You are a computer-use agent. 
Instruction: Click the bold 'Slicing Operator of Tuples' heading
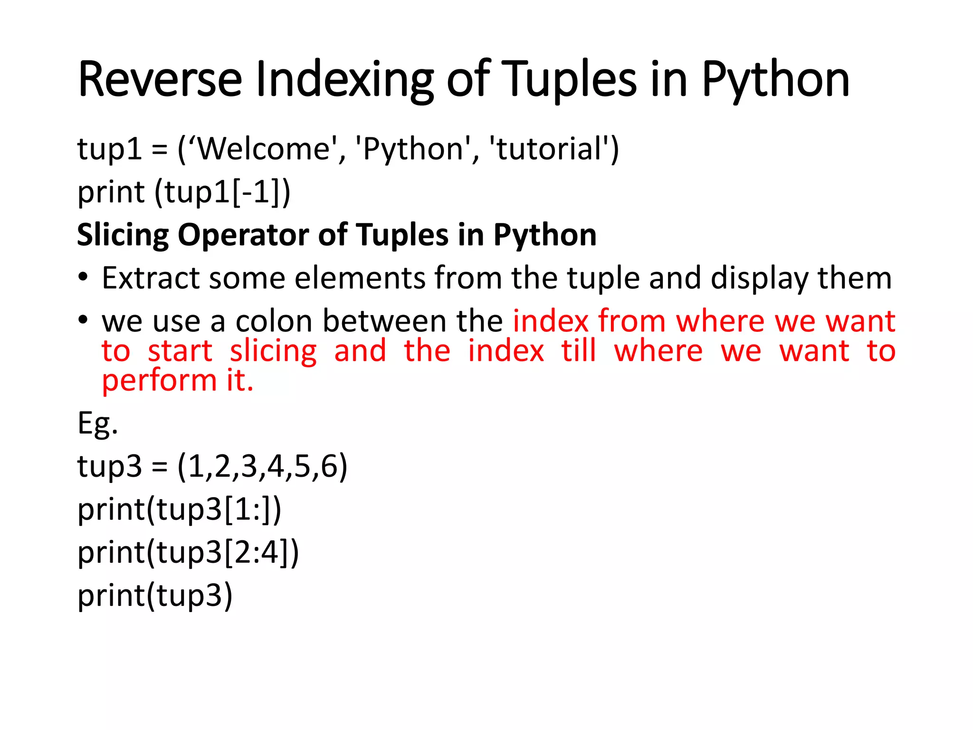click(336, 235)
